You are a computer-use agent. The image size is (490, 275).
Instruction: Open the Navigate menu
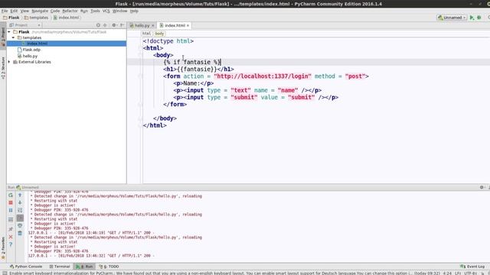[x=40, y=11]
